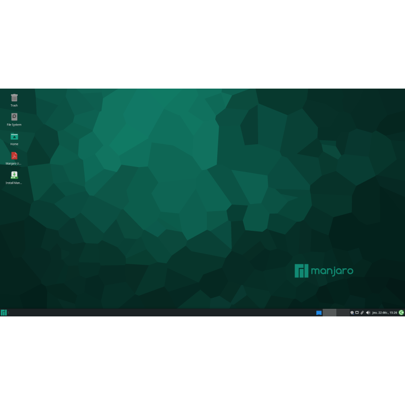Click the screenshot/window tray icon beside notifications

pyautogui.click(x=356, y=313)
